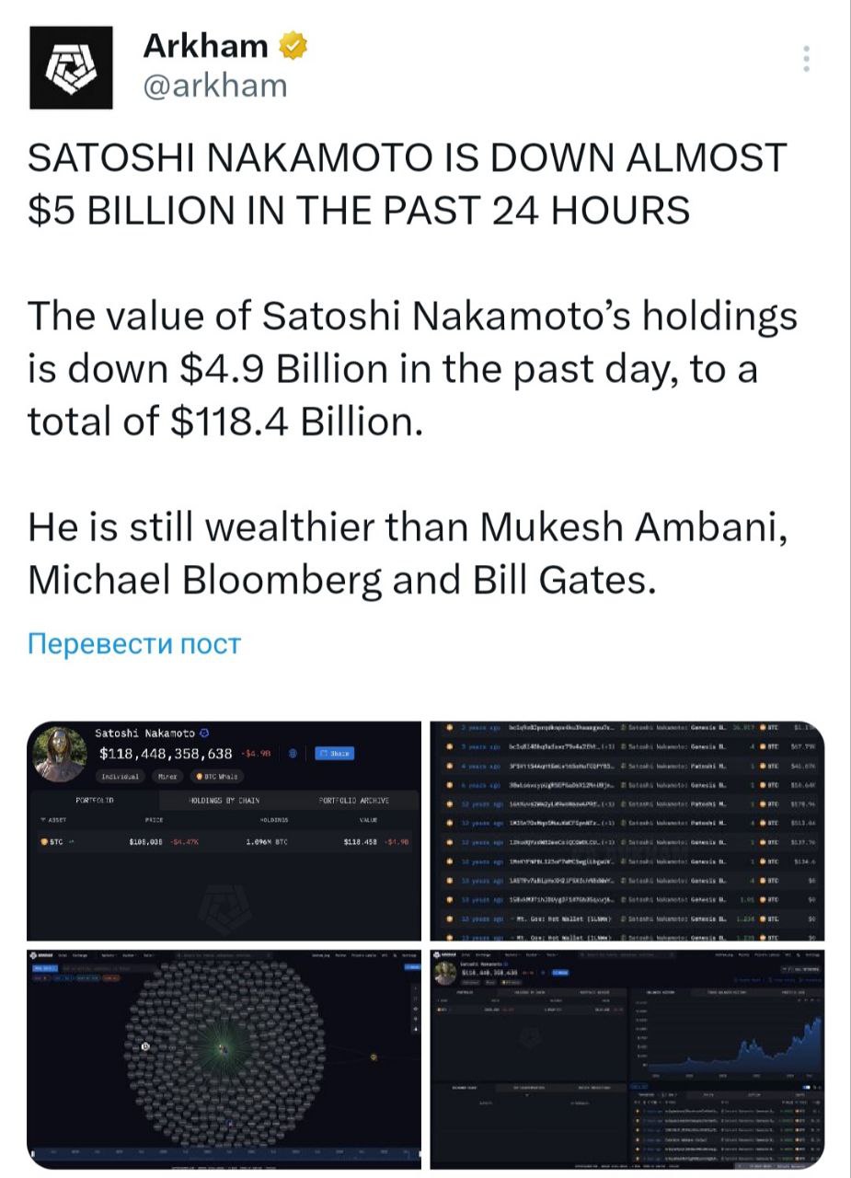
Task: Open the wallet cluster visualizer image
Action: [x=224, y=1057]
